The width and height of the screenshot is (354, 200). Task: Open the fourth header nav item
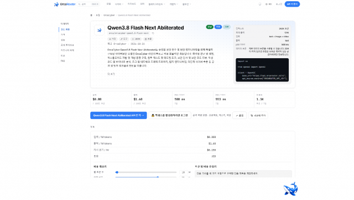[x=142, y=4]
